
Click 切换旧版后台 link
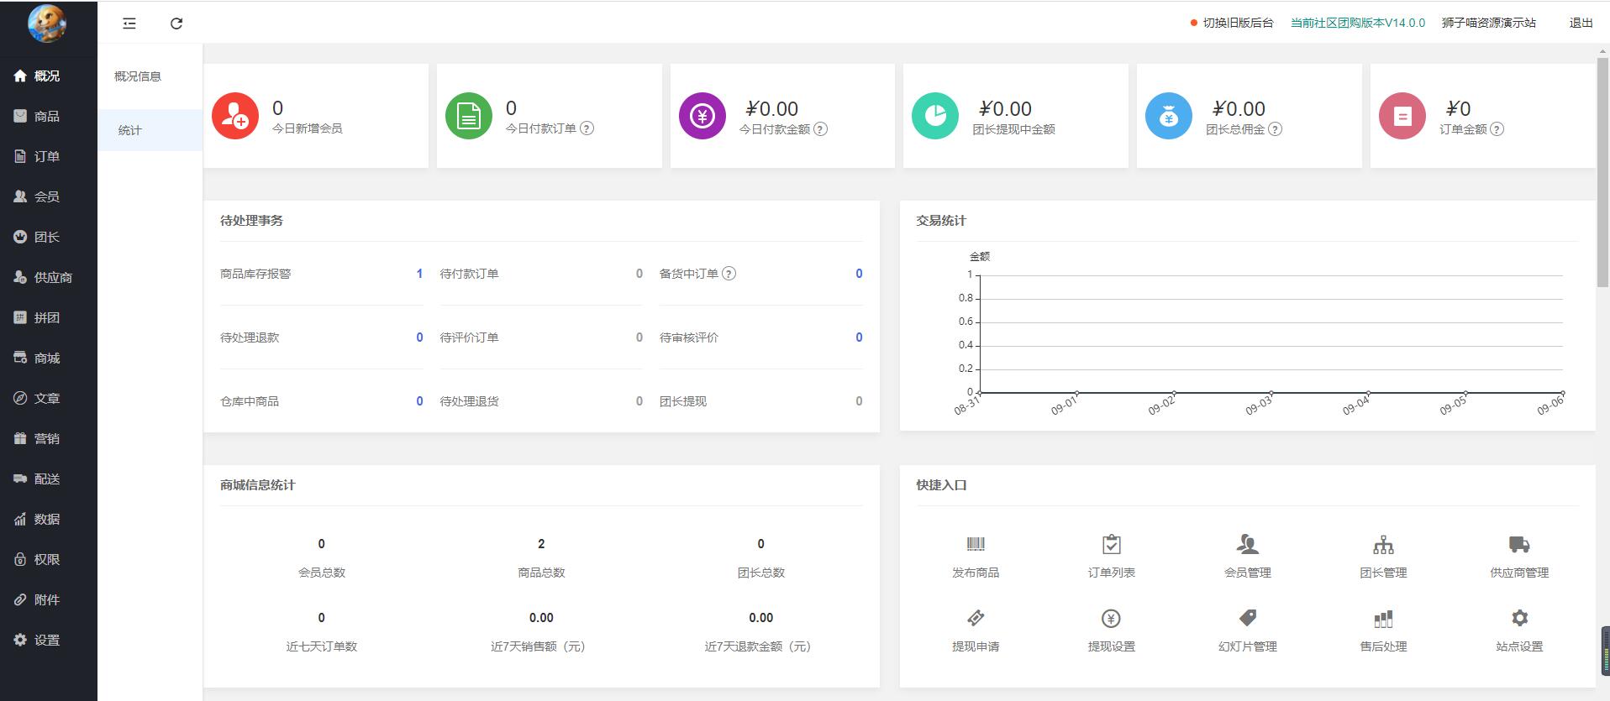click(x=1238, y=23)
